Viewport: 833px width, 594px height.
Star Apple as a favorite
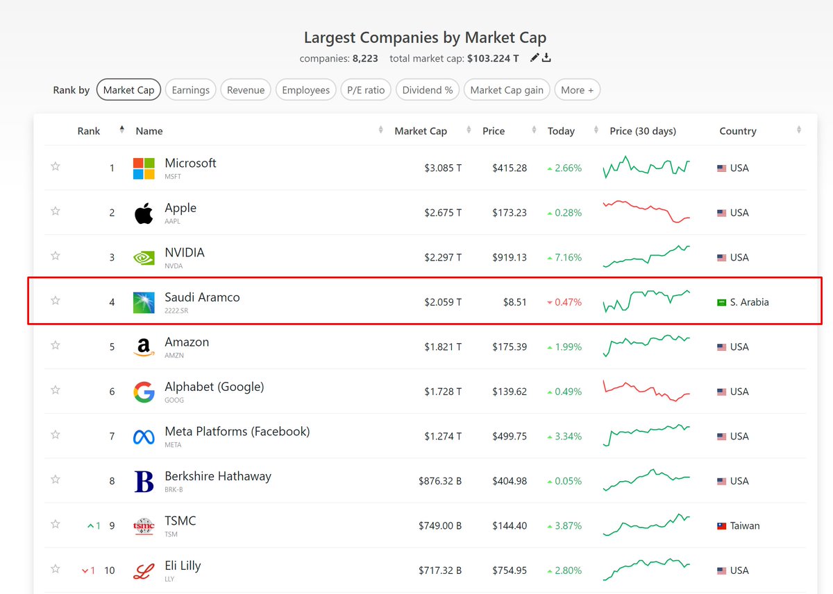click(x=56, y=211)
